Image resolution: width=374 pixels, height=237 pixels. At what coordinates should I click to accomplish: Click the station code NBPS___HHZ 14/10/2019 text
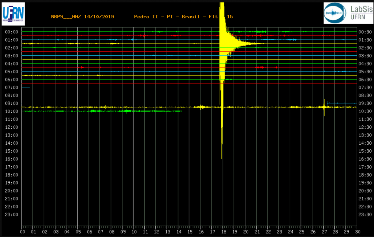pos(82,17)
